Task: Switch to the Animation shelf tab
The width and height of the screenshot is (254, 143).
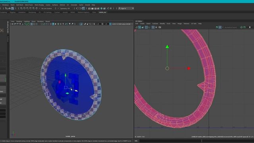Action: click(22, 12)
